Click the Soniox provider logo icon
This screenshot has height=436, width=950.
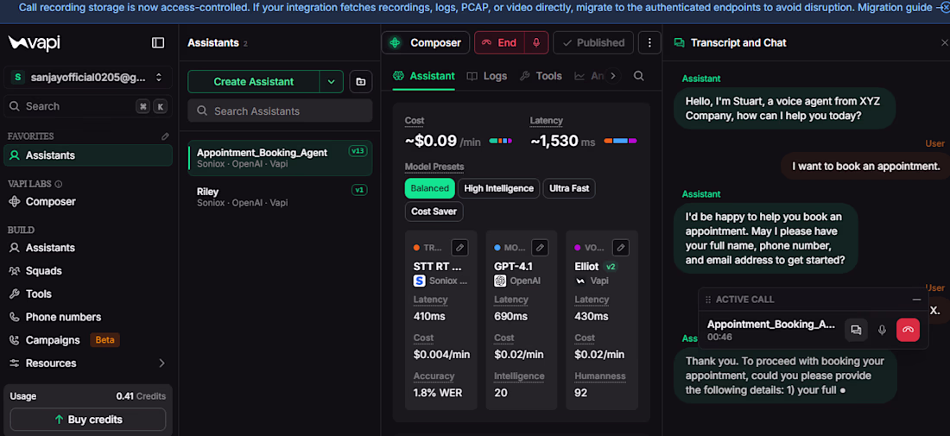pos(419,281)
